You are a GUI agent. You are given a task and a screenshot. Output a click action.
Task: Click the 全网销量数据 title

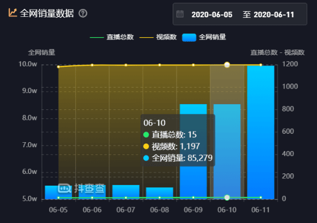point(47,13)
